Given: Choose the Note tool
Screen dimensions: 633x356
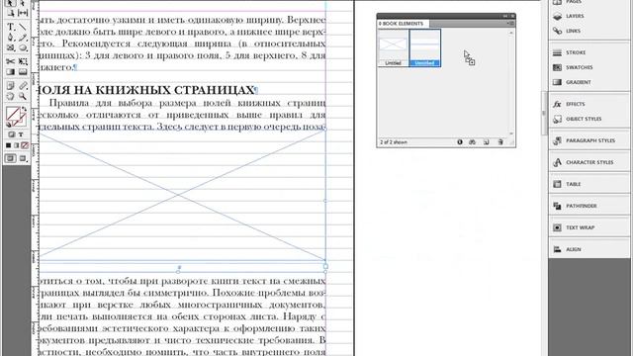Looking at the screenshot, I should point(10,86).
